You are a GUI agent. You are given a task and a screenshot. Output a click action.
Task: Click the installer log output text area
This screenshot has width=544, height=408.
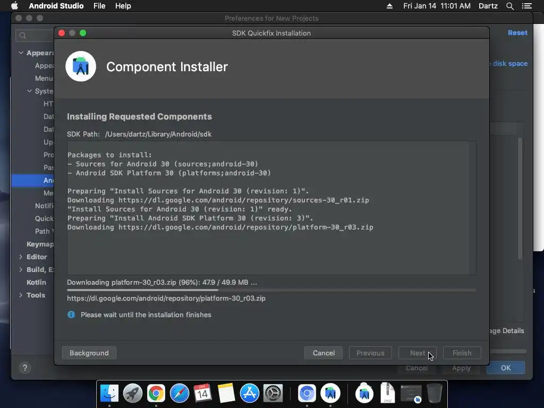click(x=271, y=208)
